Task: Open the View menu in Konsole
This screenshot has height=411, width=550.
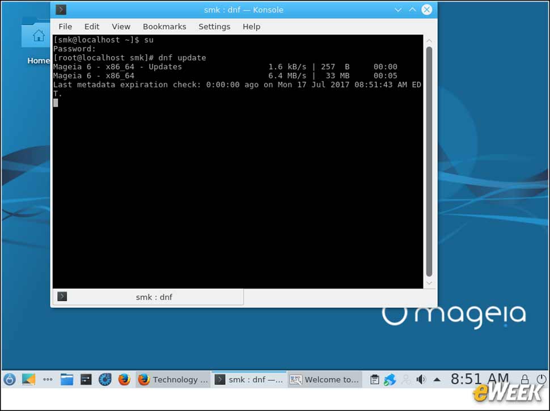Action: click(x=121, y=27)
